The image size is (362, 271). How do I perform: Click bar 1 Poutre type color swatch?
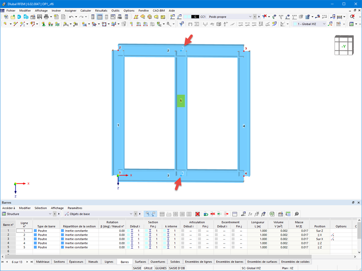tap(35, 231)
